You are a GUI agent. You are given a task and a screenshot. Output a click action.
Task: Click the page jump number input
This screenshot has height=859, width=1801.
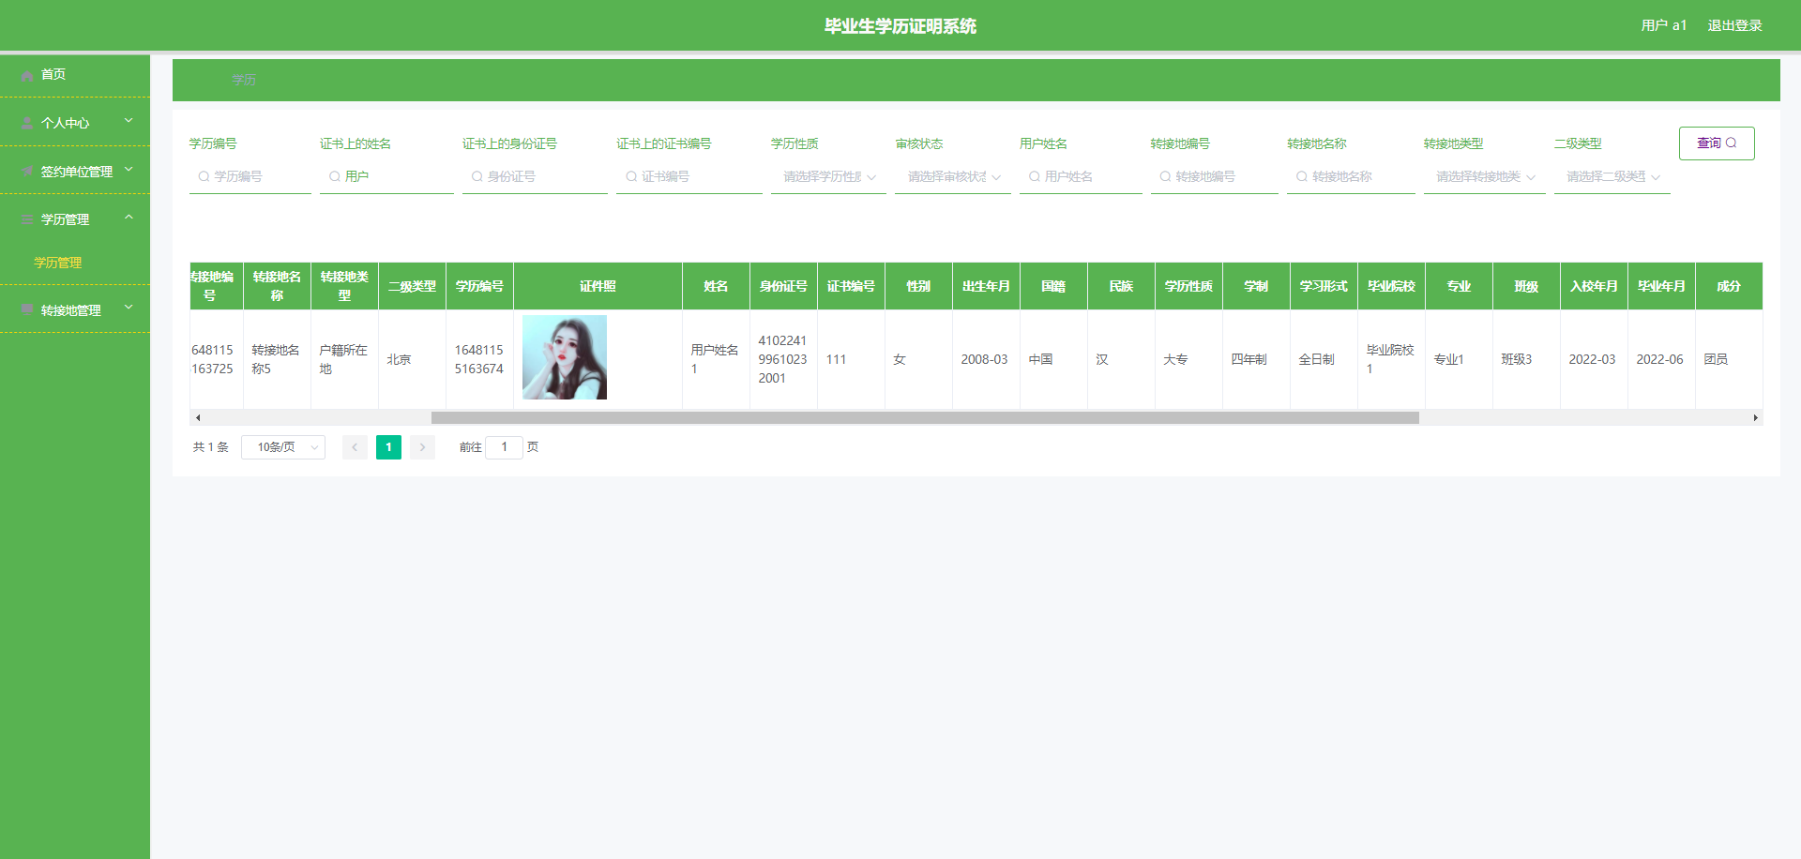click(504, 447)
